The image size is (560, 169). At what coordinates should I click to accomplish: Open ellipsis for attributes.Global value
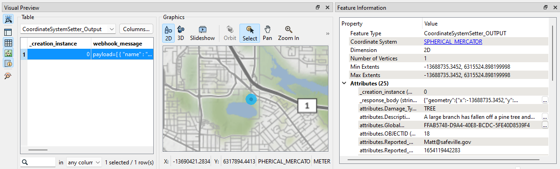545,125
